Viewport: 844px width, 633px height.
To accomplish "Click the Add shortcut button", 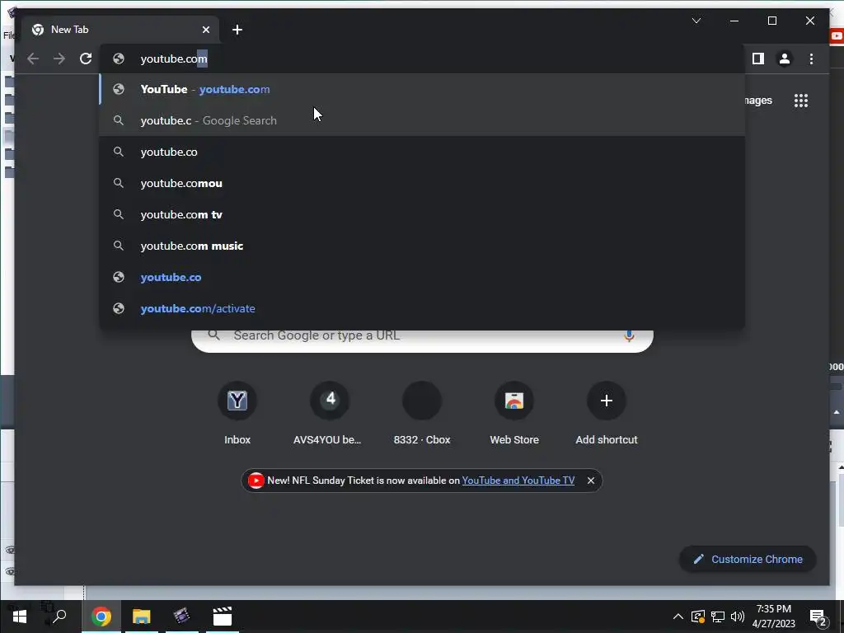I will click(x=607, y=413).
